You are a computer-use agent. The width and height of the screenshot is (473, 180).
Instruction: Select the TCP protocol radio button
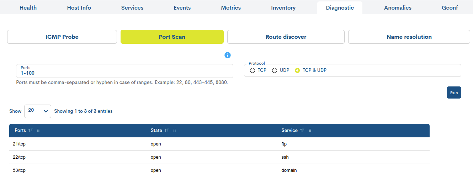tap(253, 70)
